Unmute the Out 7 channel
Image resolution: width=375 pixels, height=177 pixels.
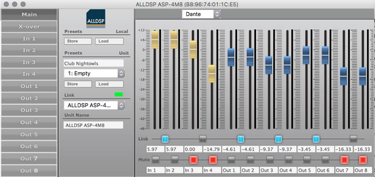click(344, 160)
